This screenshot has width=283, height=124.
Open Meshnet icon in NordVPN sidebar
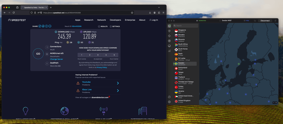(x=169, y=36)
